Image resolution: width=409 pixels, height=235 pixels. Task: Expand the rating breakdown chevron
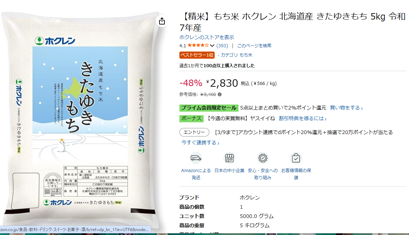tap(212, 46)
